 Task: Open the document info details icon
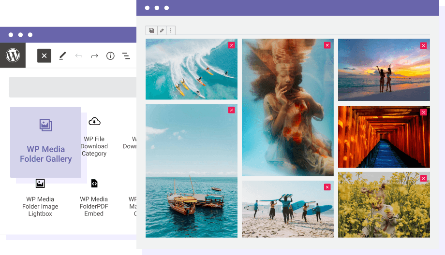tap(110, 56)
